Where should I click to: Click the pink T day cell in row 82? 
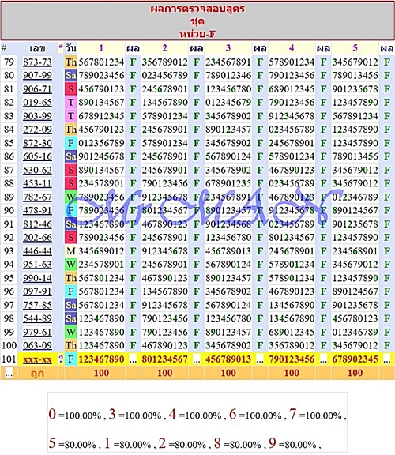pyautogui.click(x=71, y=103)
